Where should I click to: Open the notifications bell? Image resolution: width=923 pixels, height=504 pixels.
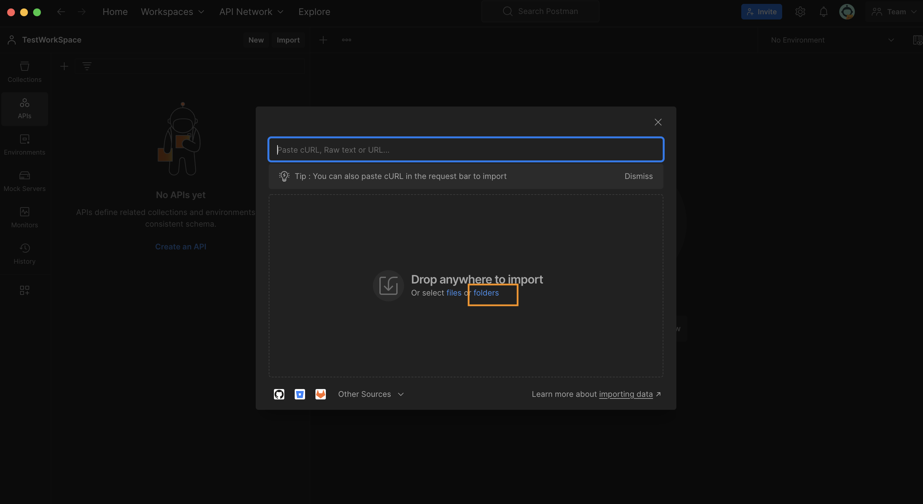(823, 12)
